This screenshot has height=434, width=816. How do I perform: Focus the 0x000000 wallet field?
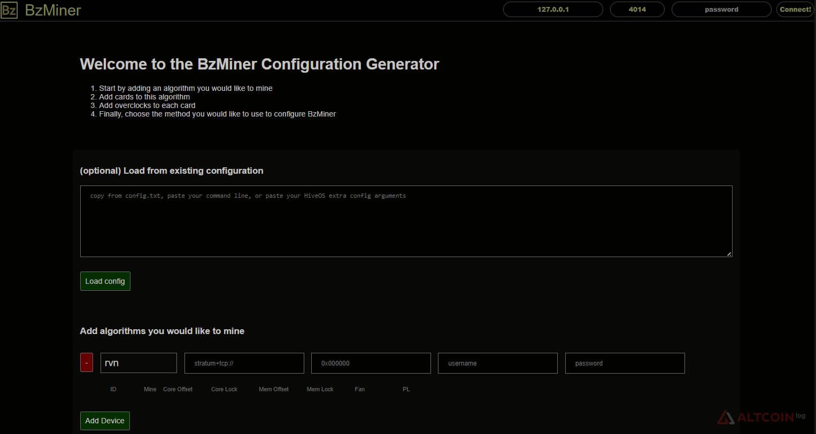tap(371, 363)
